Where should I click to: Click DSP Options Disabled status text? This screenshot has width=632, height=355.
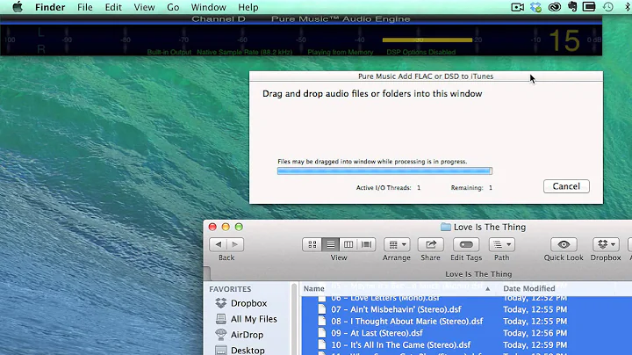(x=420, y=52)
